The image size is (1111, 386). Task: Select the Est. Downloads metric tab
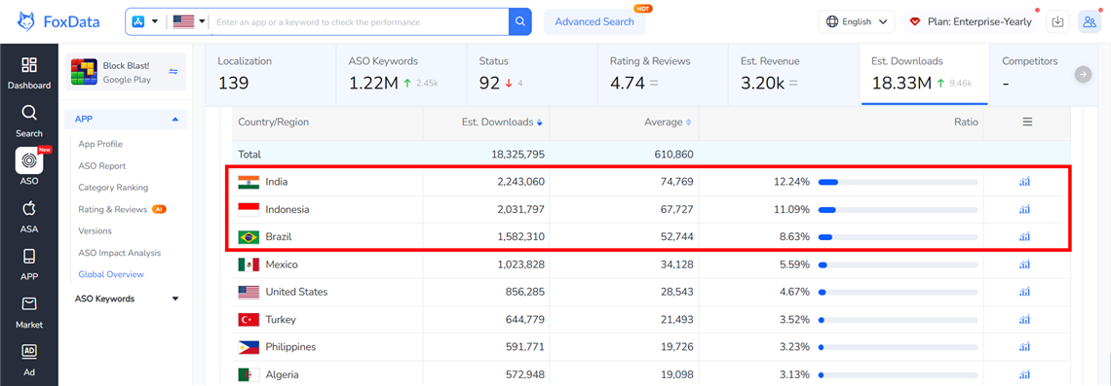pyautogui.click(x=919, y=74)
